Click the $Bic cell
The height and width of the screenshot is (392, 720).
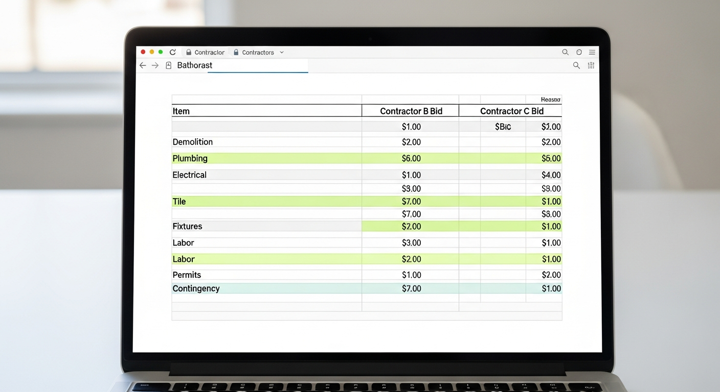(503, 127)
